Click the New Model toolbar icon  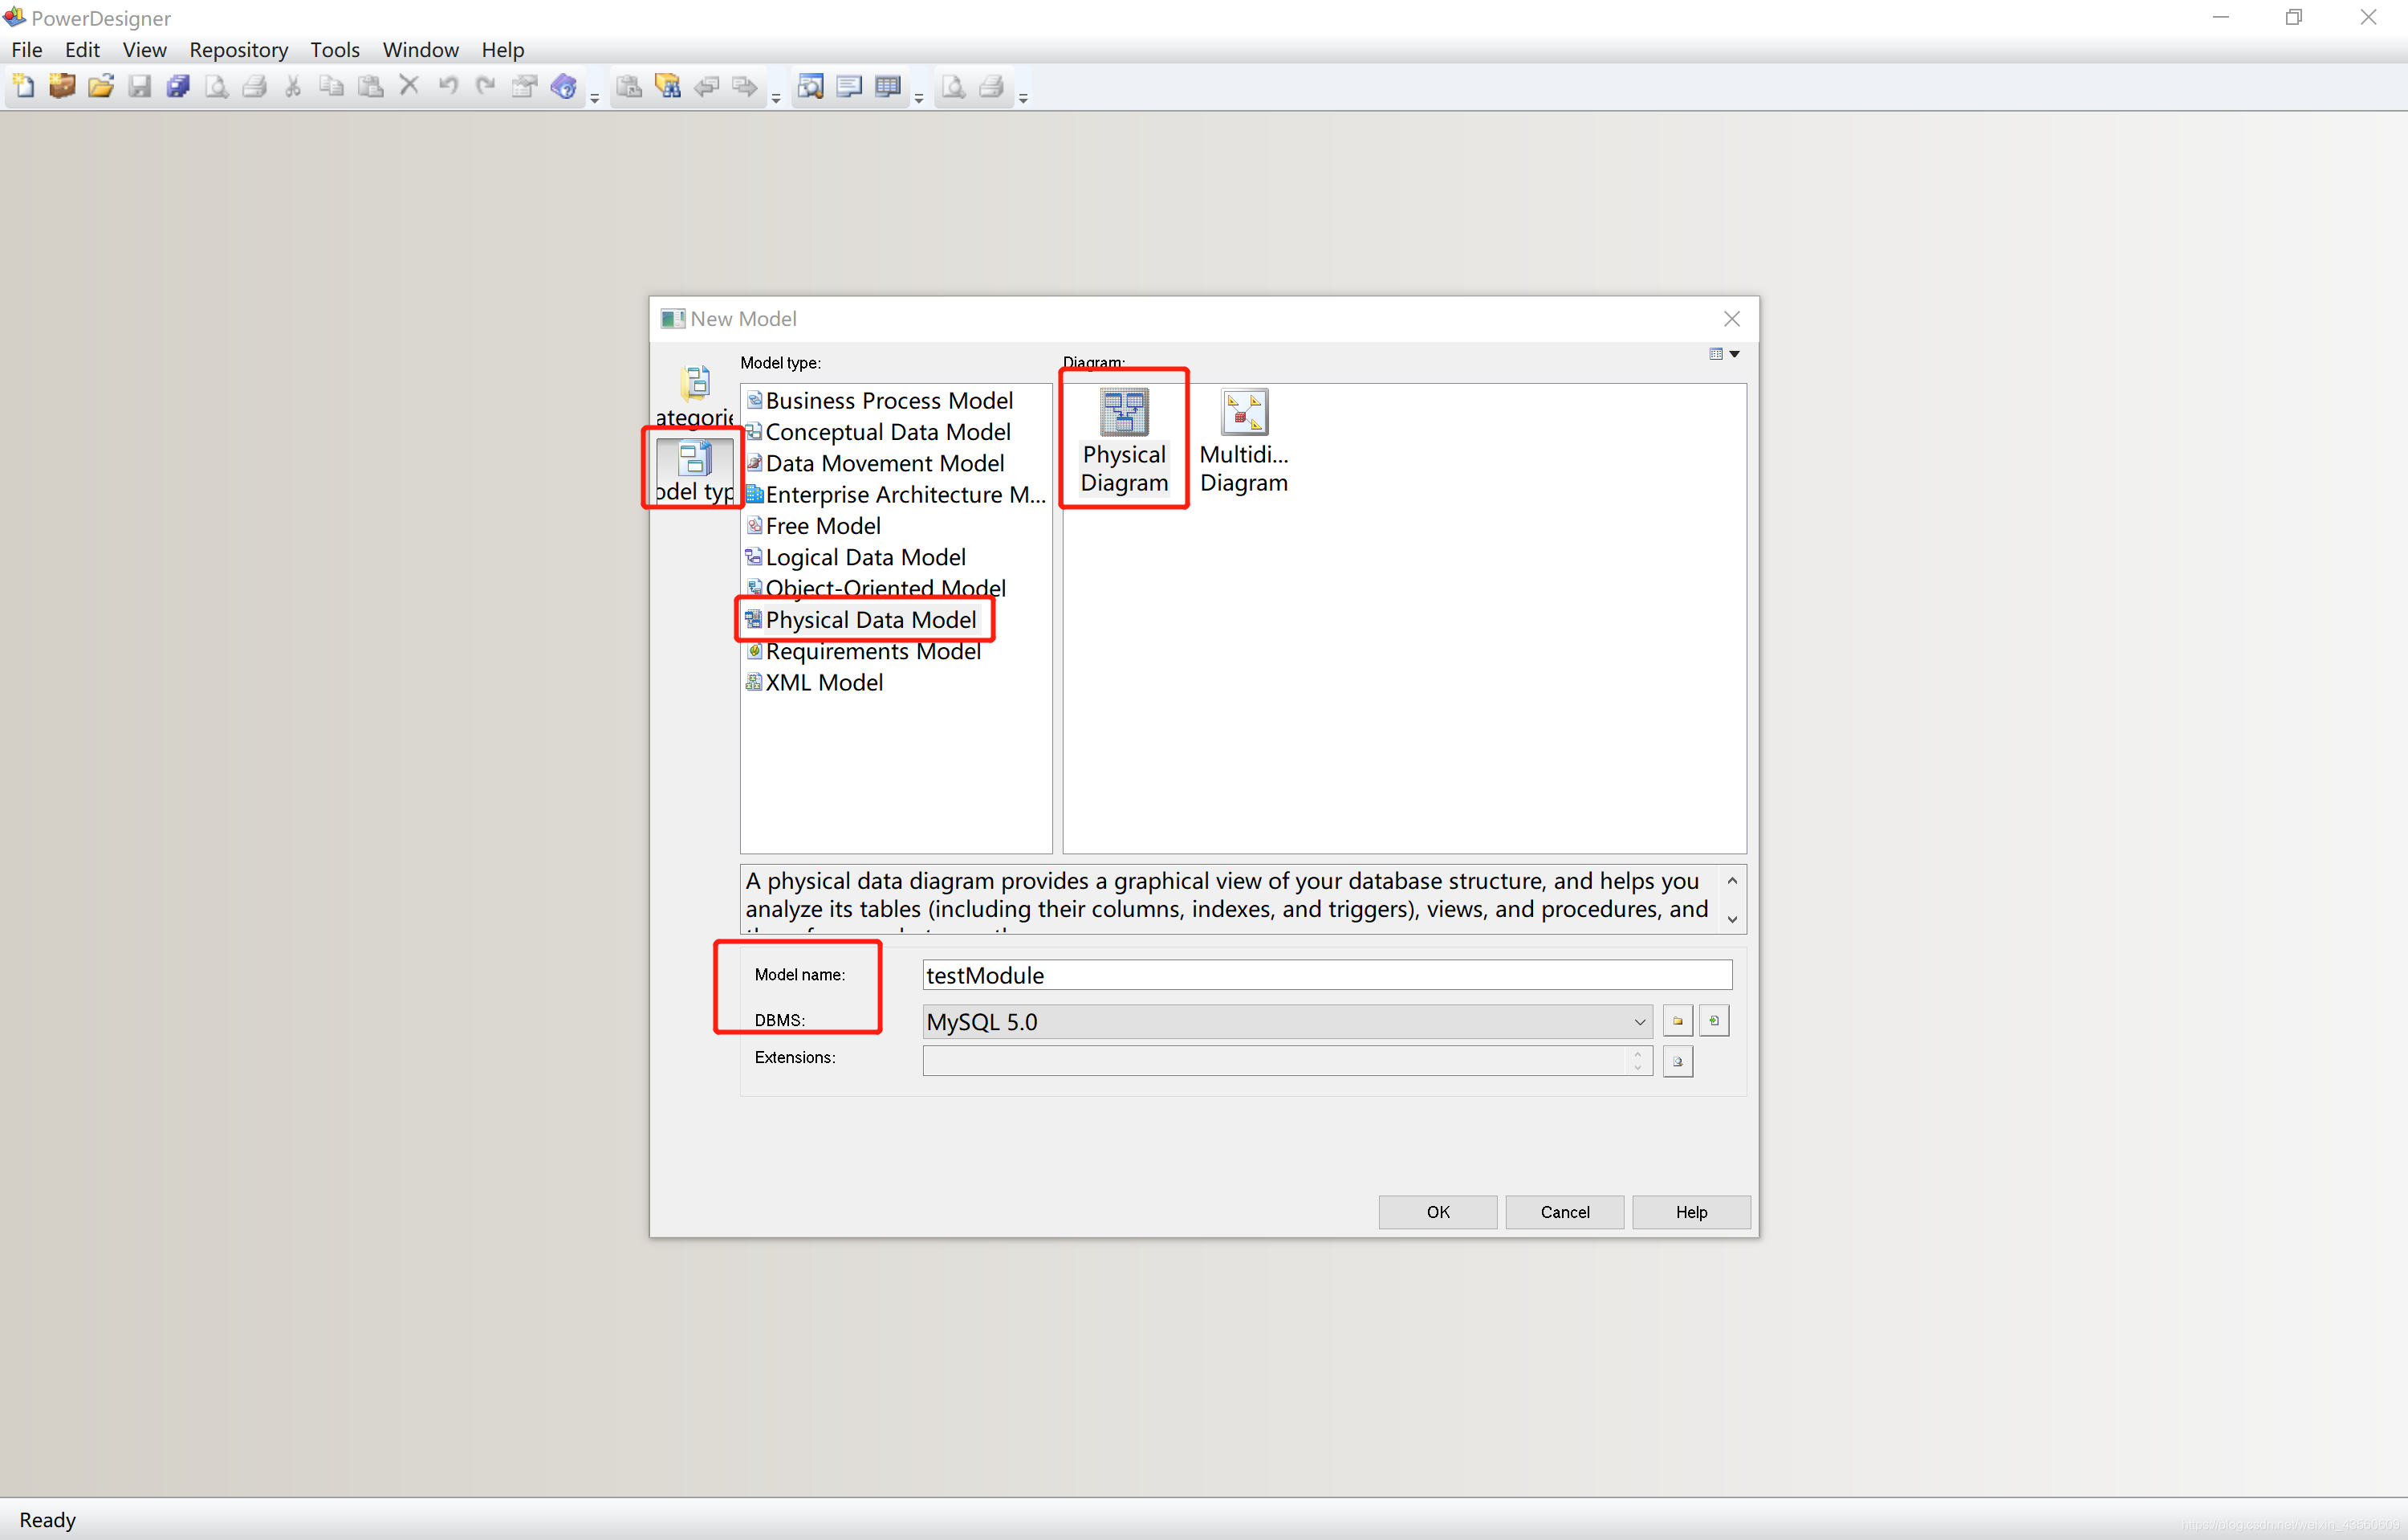pos(24,87)
